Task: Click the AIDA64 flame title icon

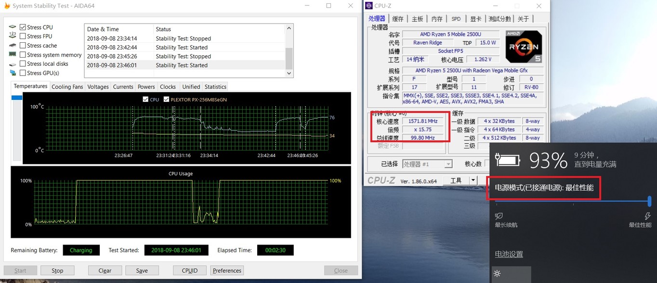Action: click(x=7, y=6)
